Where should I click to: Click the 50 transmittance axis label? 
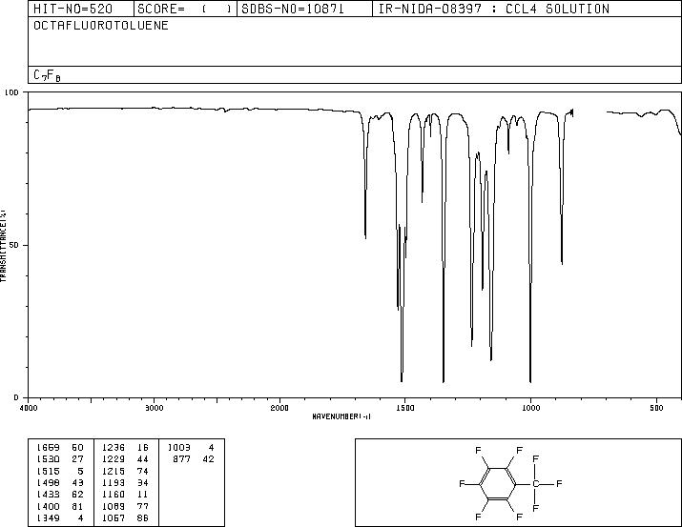pos(14,246)
